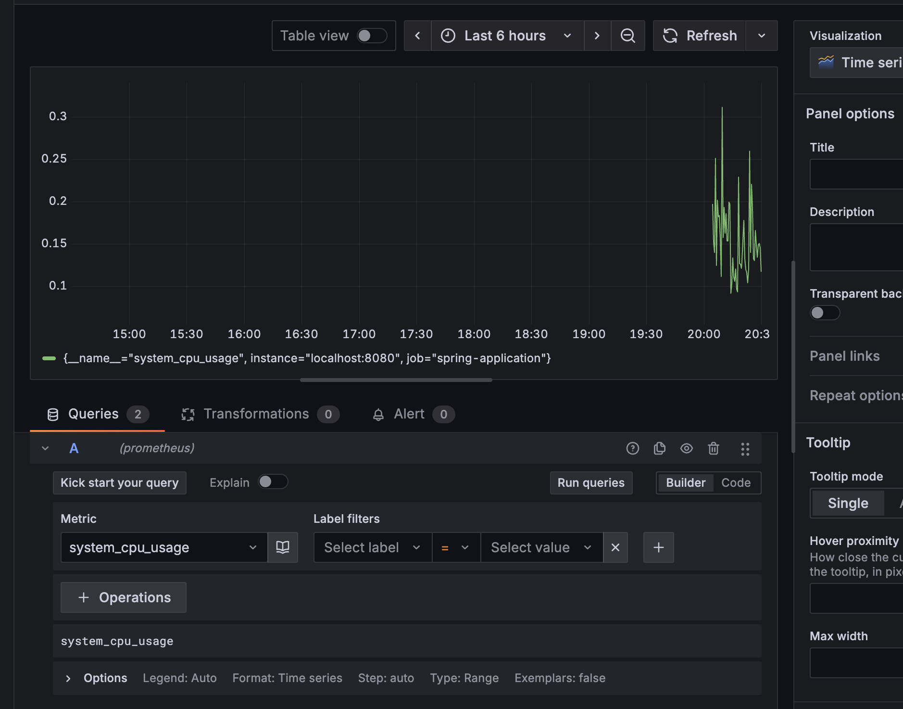
Task: Switch to the Transformations tab
Action: (x=260, y=414)
